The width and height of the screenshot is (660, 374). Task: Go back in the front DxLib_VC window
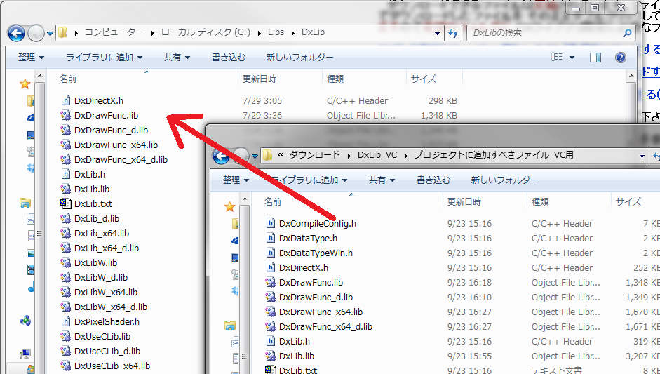coord(221,156)
